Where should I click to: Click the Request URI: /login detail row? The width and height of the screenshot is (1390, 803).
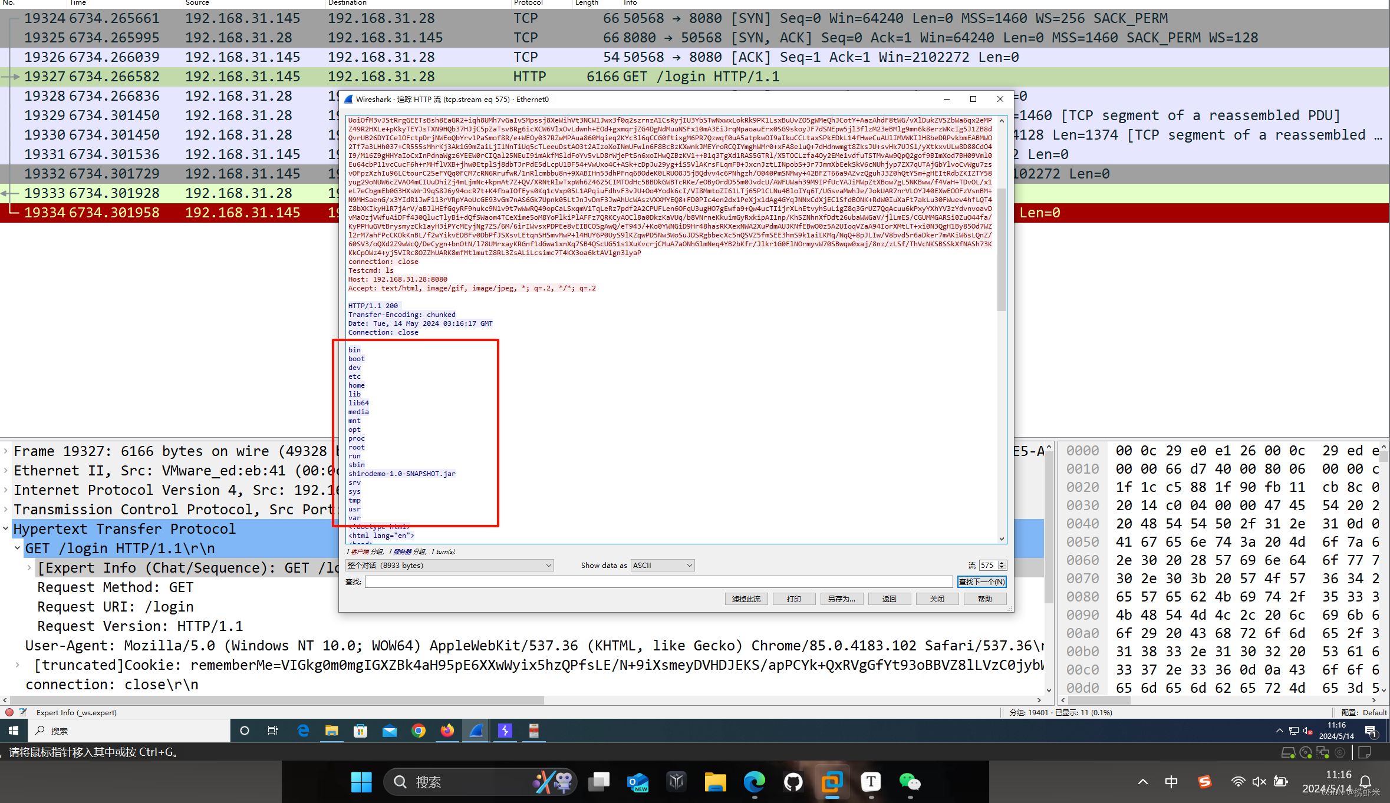coord(116,607)
